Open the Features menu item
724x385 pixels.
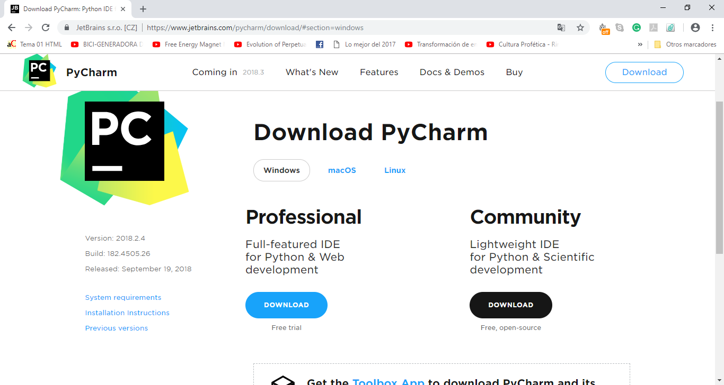[379, 72]
